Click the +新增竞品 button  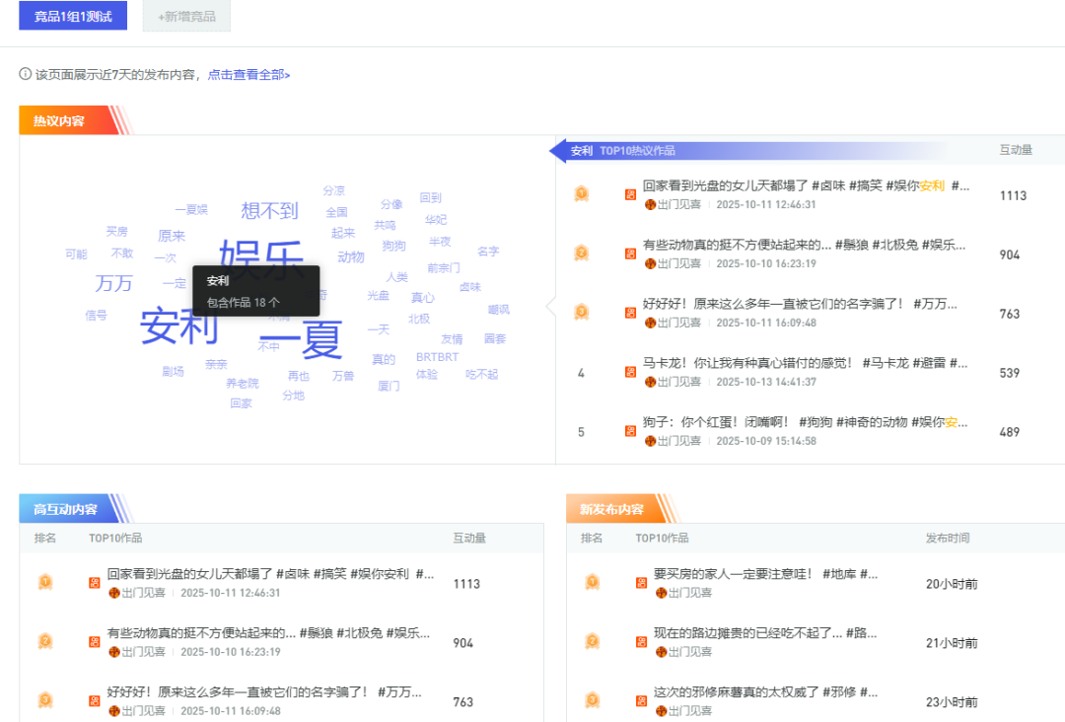click(x=186, y=16)
